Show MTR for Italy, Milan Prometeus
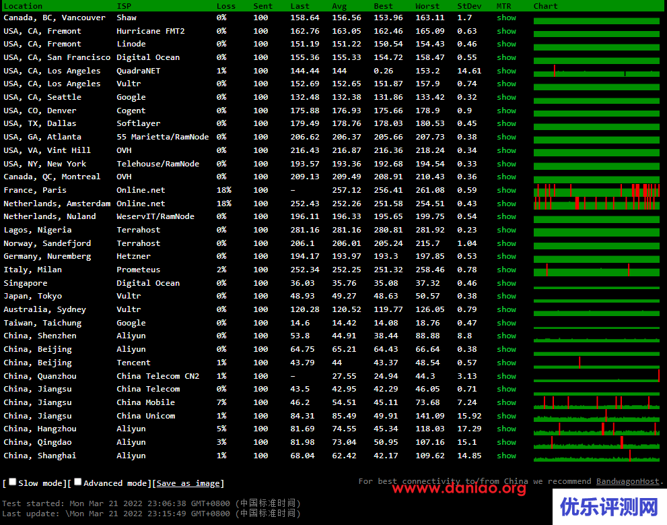Screen dimensions: 667x525 click(506, 270)
